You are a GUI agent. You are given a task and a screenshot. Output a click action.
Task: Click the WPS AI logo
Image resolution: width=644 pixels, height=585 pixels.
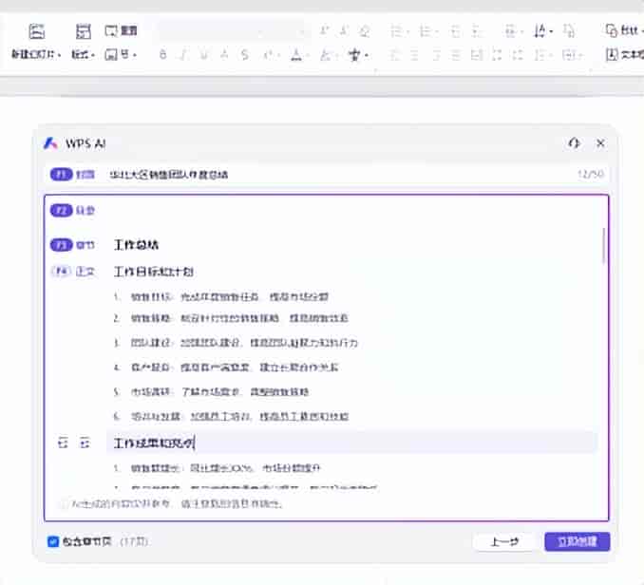[50, 143]
